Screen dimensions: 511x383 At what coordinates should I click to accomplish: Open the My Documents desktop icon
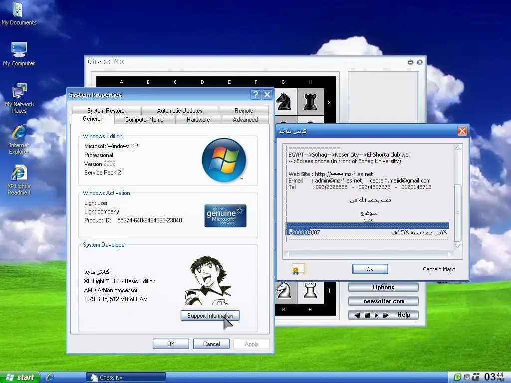coord(18,13)
